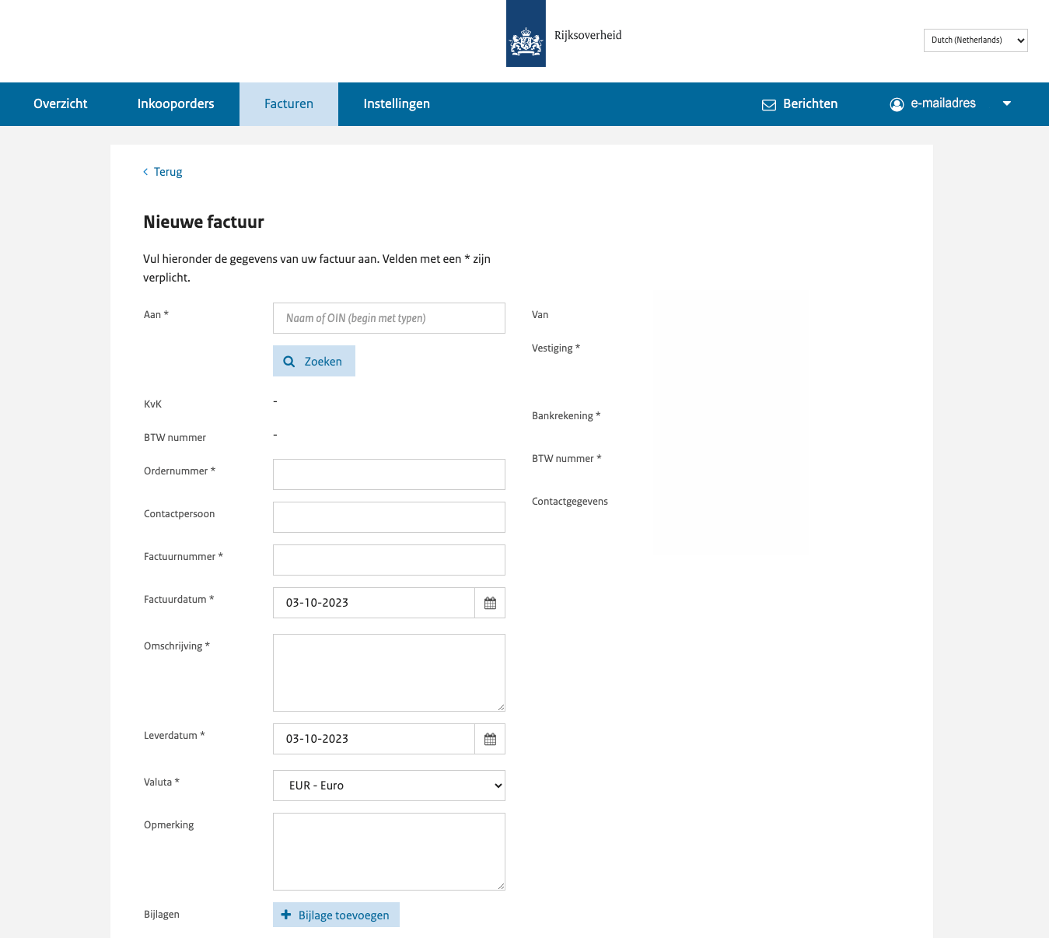
Task: Switch to the Instellingen tab
Action: coord(397,104)
